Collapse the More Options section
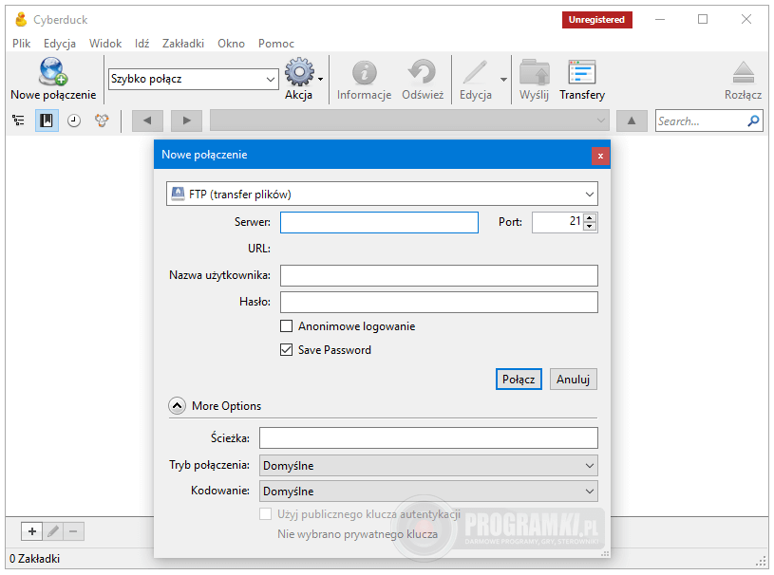774x575 pixels. point(178,406)
